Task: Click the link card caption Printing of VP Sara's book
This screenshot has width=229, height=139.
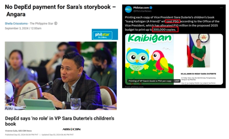Action: click(154, 81)
